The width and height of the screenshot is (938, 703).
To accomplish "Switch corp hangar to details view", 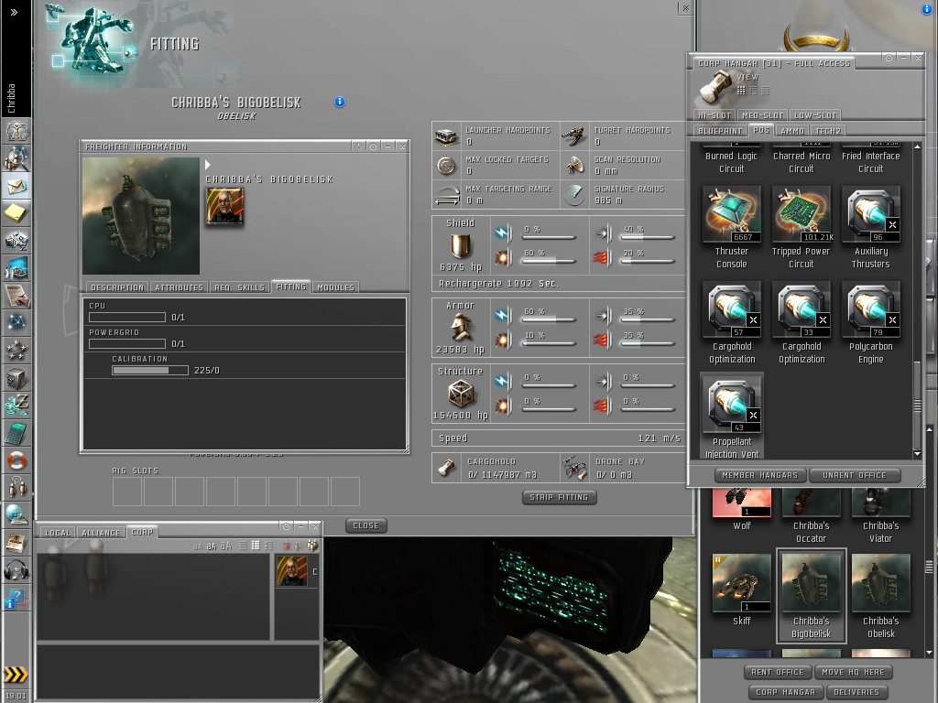I will point(753,91).
